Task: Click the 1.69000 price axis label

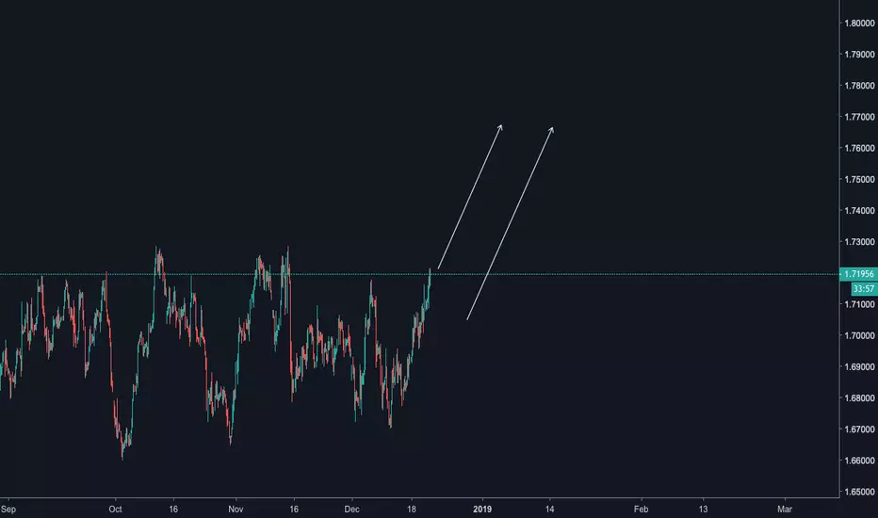Action: pos(859,367)
